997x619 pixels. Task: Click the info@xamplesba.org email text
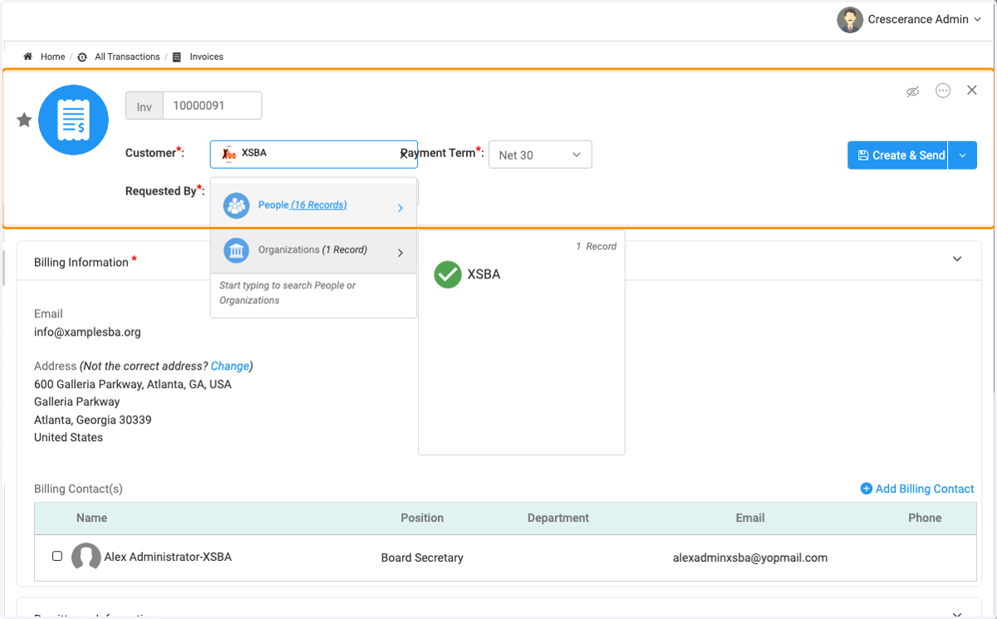point(87,332)
